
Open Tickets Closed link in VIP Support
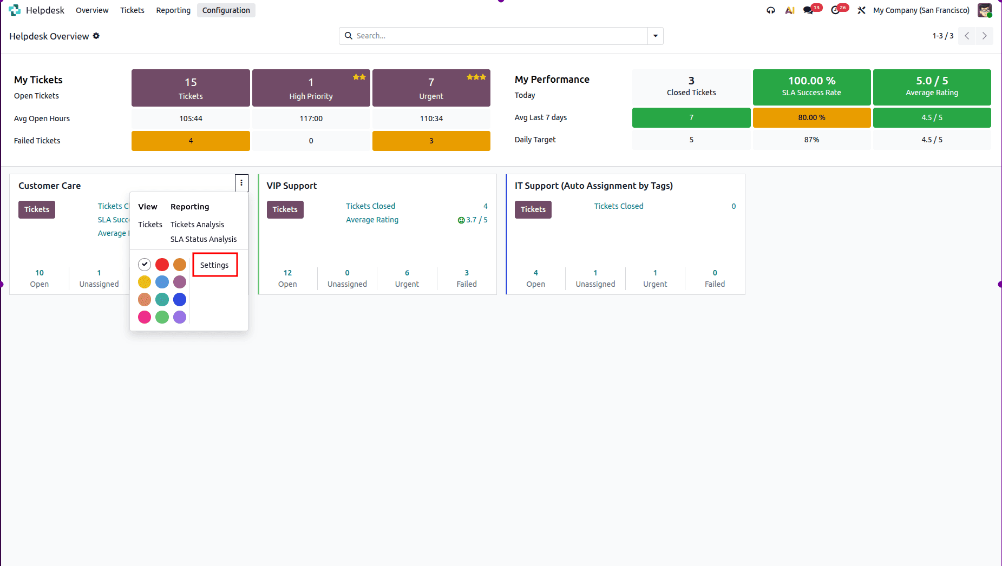tap(371, 206)
